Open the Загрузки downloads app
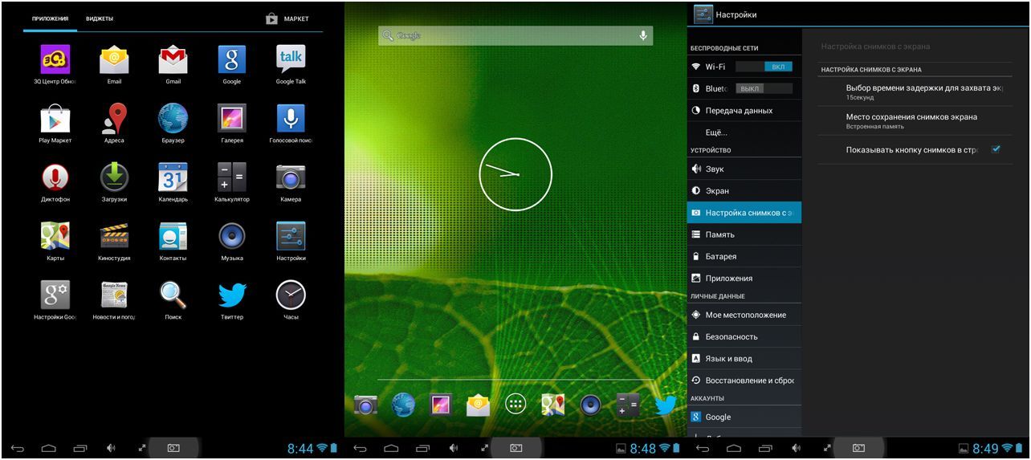 pos(114,179)
